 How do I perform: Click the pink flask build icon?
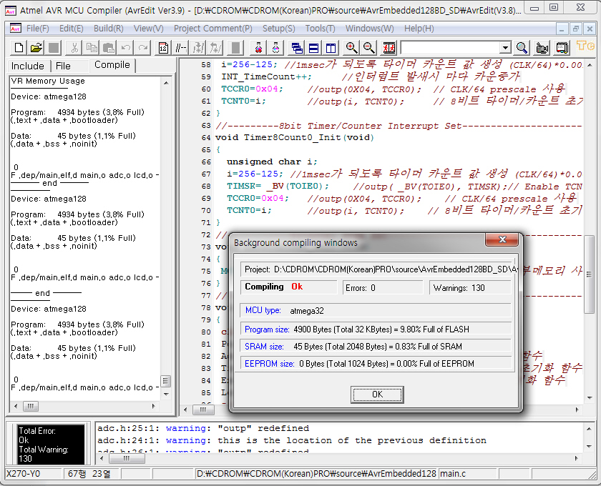[276, 48]
